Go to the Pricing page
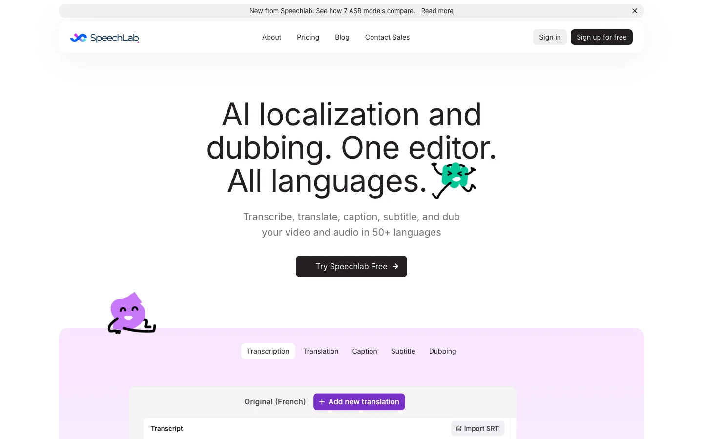Viewport: 703px width, 439px height. point(308,37)
